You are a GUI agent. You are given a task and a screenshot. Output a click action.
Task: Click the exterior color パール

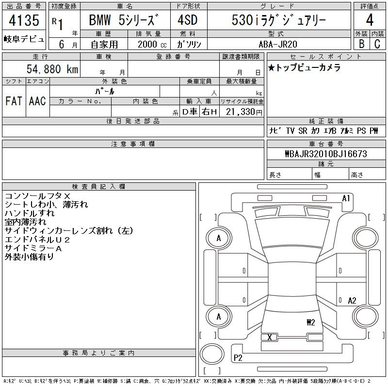point(105,91)
